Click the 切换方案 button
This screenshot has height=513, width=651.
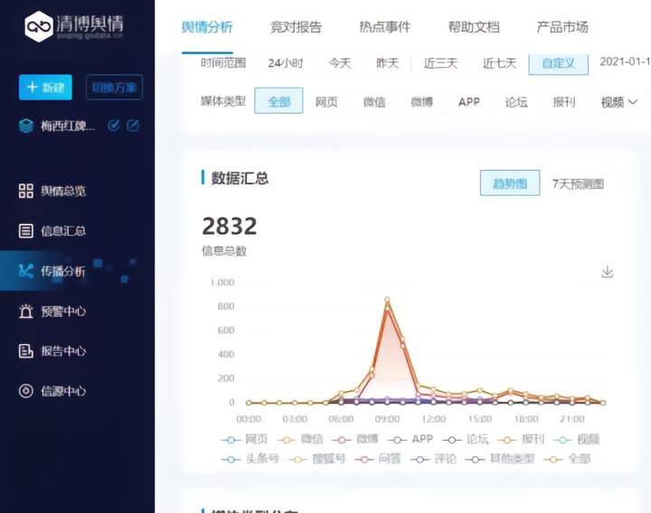[x=114, y=88]
